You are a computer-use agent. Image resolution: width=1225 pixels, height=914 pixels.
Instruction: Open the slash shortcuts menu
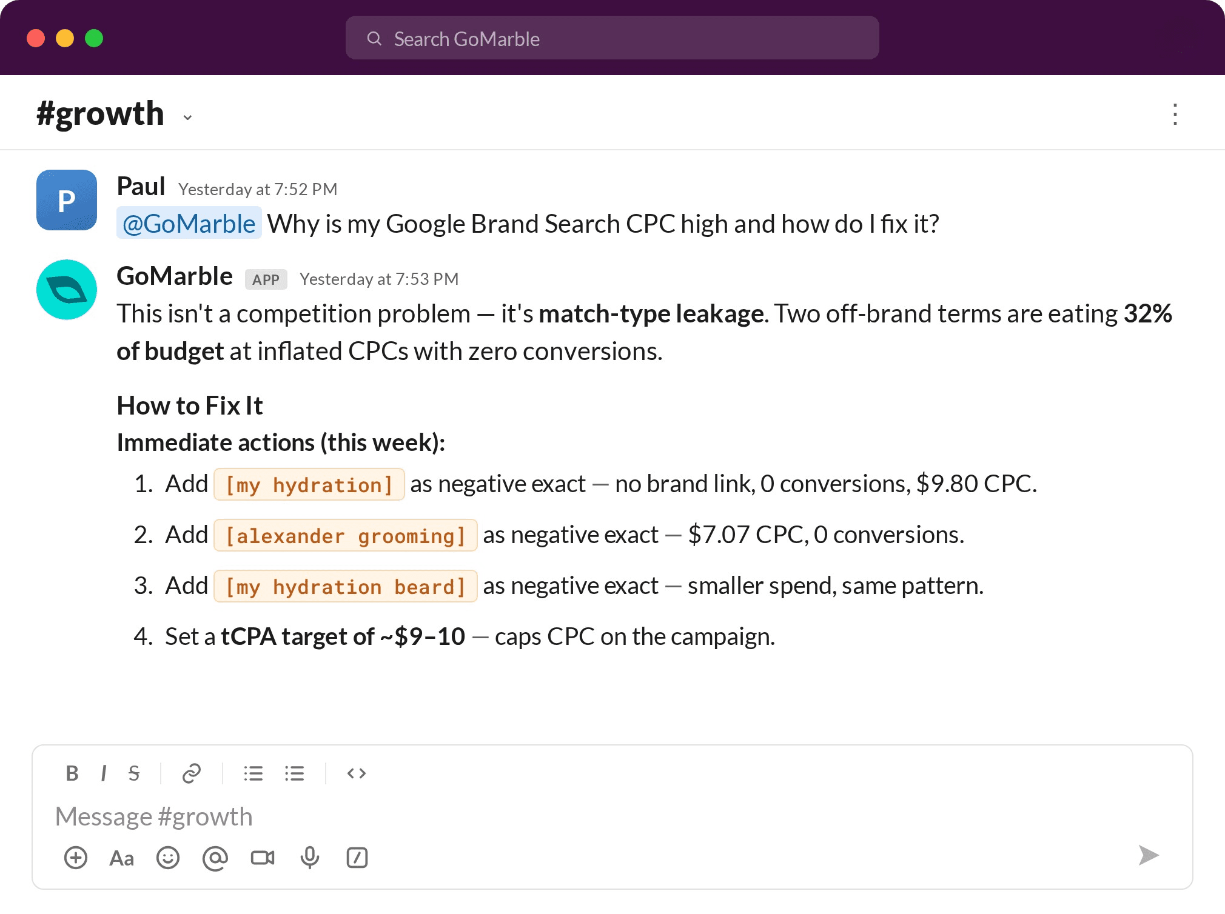point(357,858)
